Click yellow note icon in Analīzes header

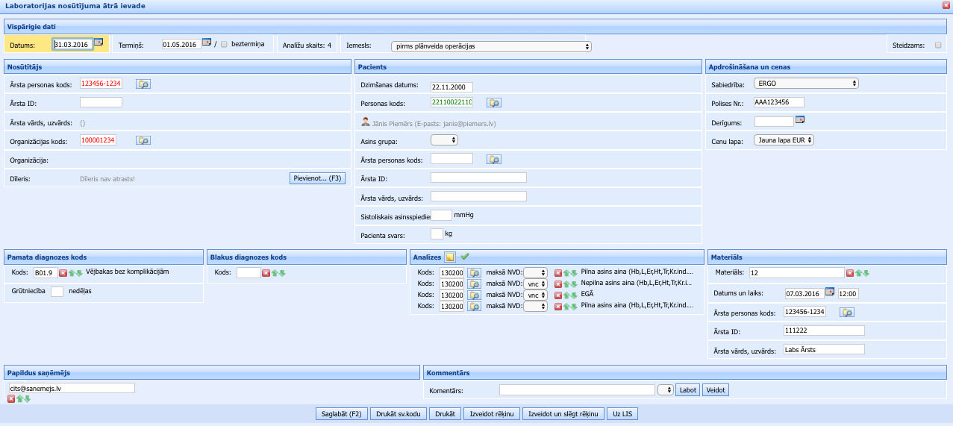point(450,257)
